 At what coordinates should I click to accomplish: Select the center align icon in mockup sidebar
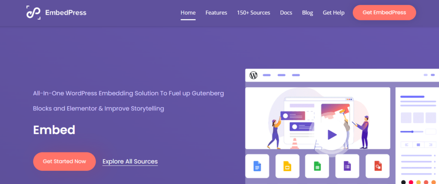click(418, 145)
